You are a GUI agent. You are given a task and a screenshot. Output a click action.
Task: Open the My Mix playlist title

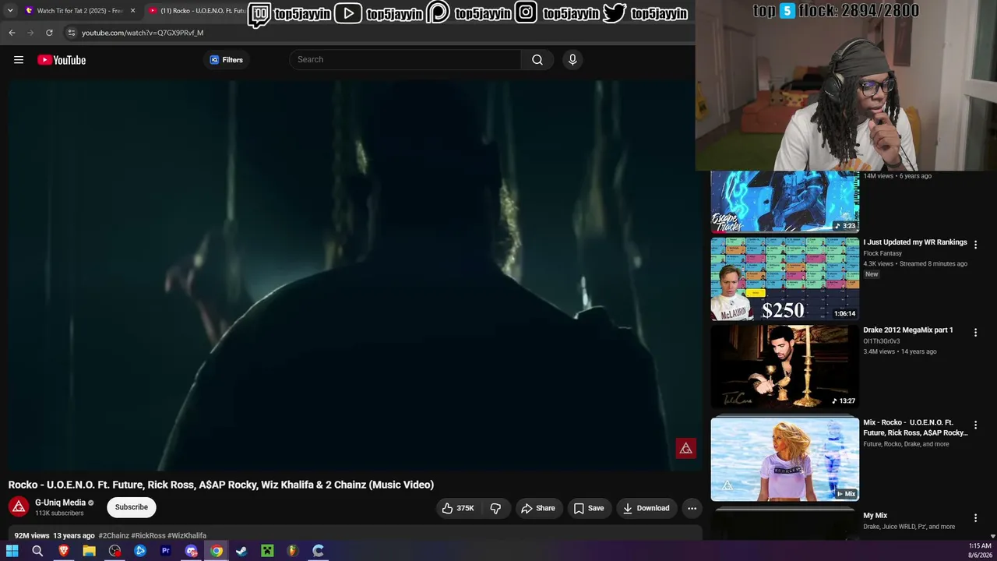coord(875,516)
